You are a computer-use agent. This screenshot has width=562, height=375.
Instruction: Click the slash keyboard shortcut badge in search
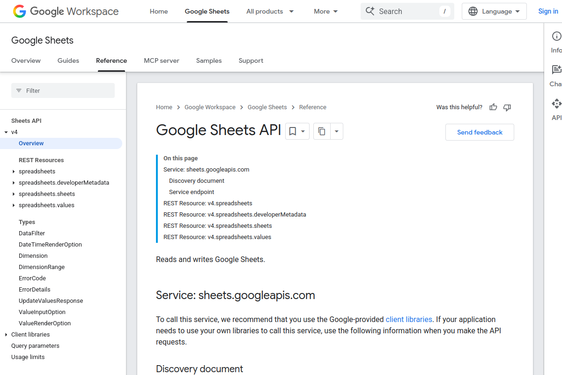click(x=444, y=11)
